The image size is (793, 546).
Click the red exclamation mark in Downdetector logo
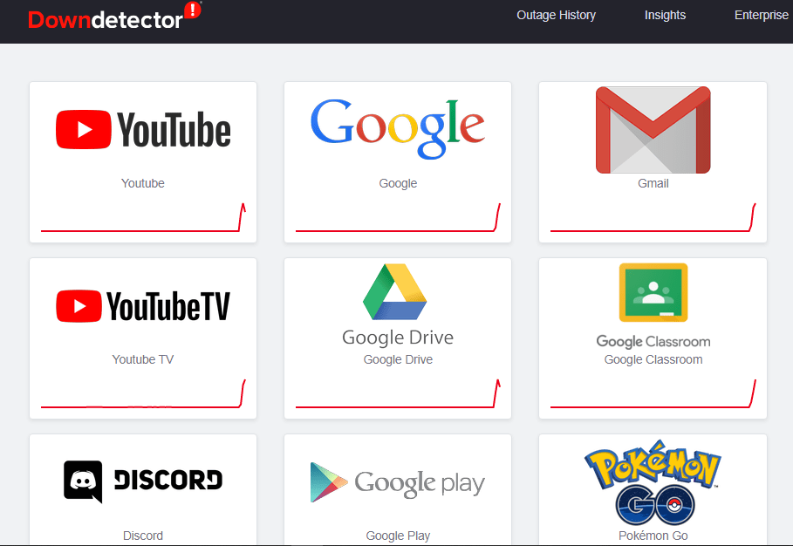click(194, 10)
